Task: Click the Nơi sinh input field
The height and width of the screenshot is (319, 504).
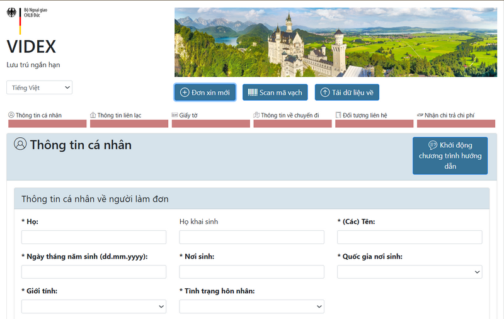Action: tap(251, 272)
